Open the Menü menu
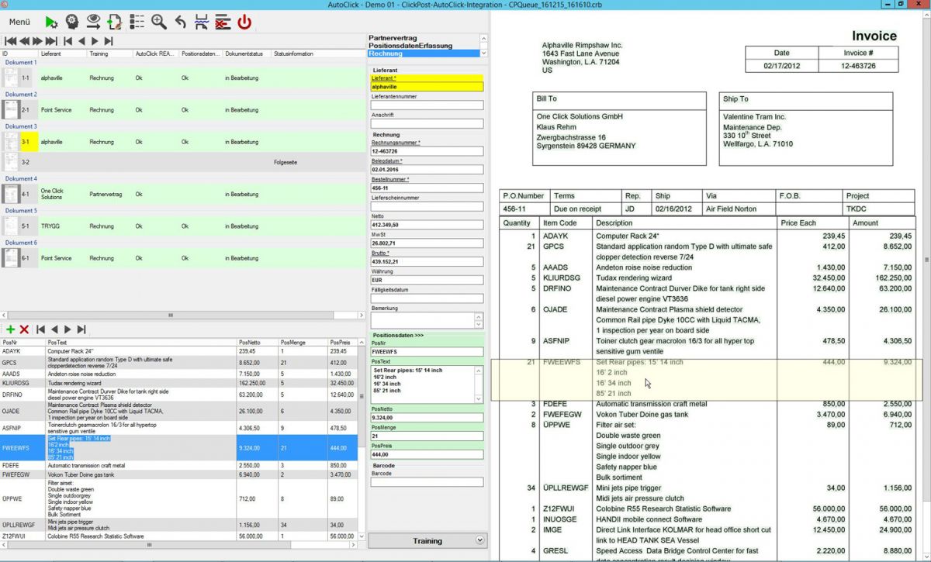 [19, 22]
